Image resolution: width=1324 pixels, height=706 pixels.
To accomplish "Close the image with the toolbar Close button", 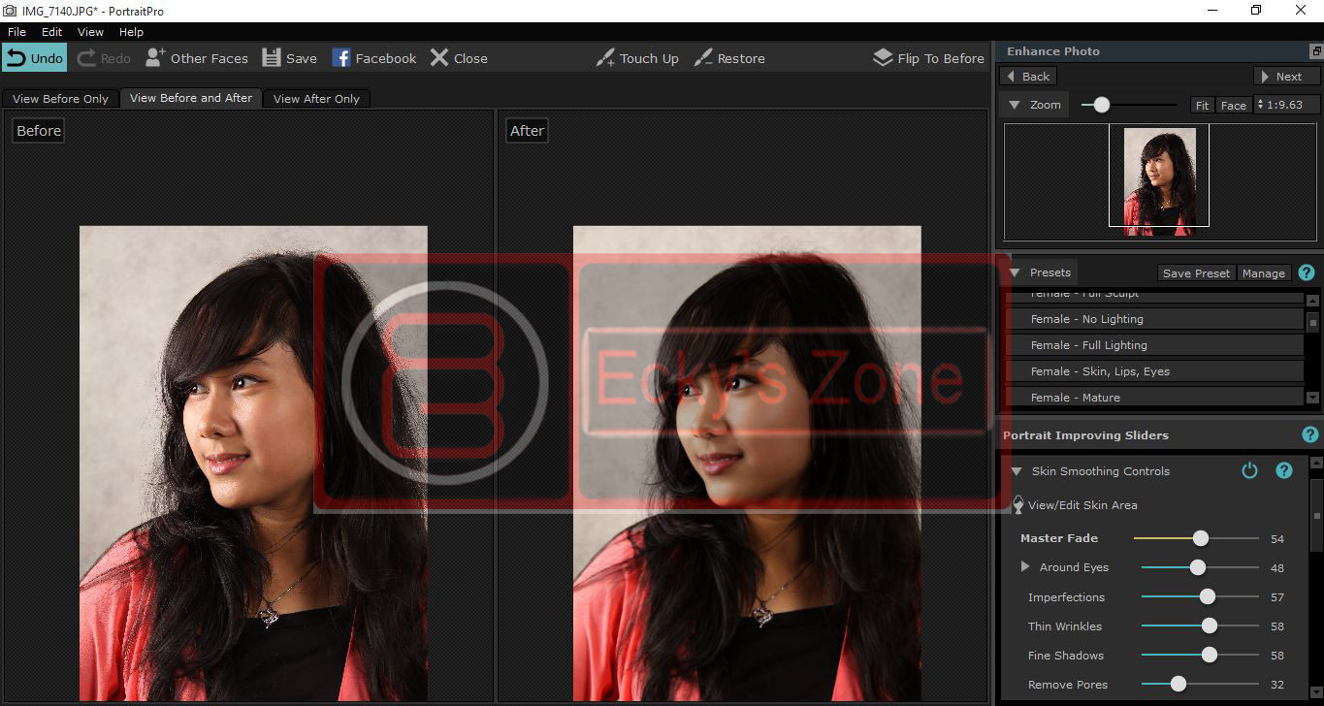I will pos(459,58).
